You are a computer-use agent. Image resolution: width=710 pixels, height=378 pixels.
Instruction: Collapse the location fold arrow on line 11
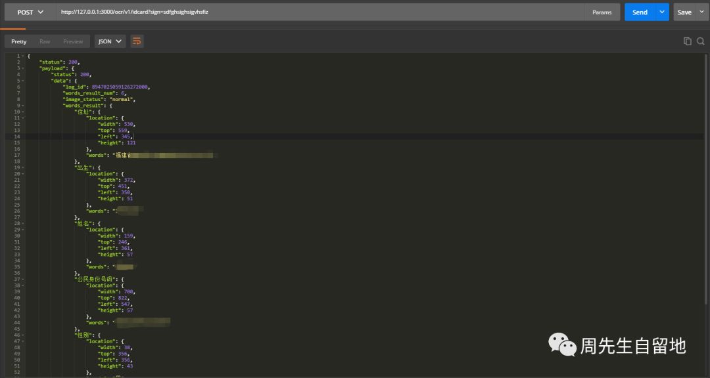click(22, 118)
